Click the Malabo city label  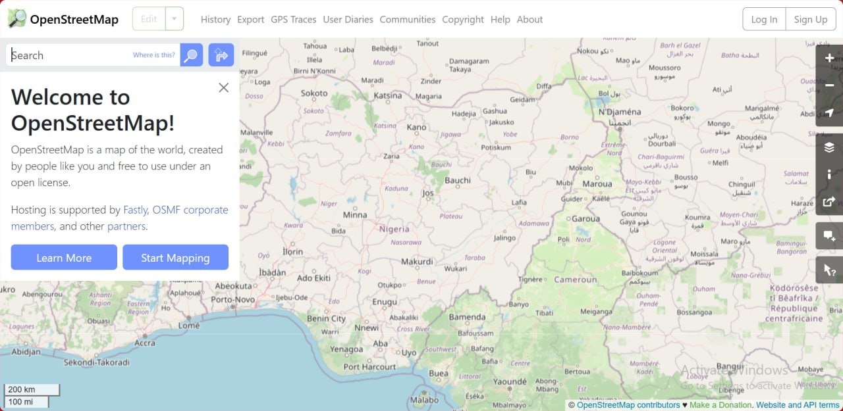click(x=424, y=400)
